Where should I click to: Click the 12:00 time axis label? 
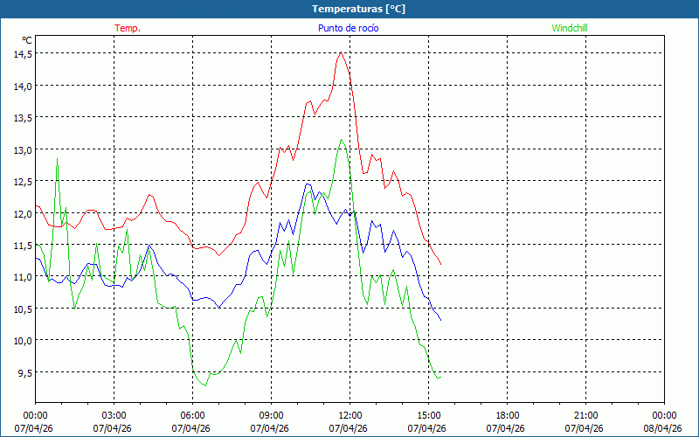pos(350,415)
